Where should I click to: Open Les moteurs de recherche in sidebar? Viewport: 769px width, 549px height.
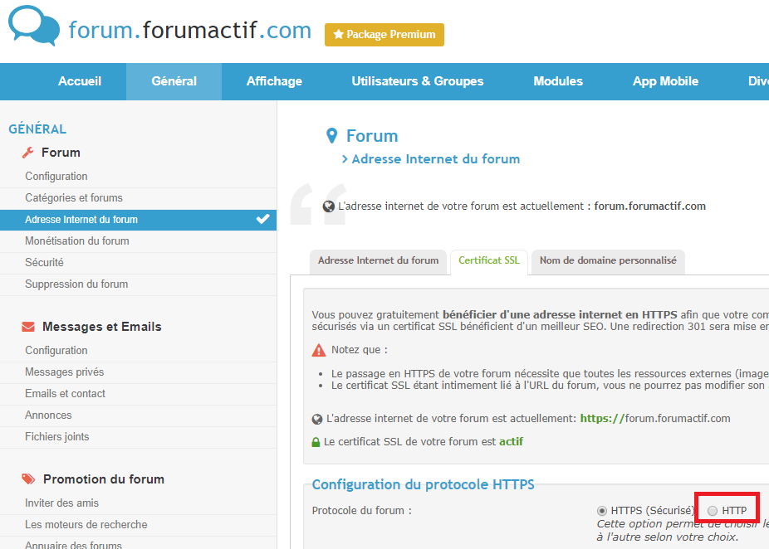point(139,525)
